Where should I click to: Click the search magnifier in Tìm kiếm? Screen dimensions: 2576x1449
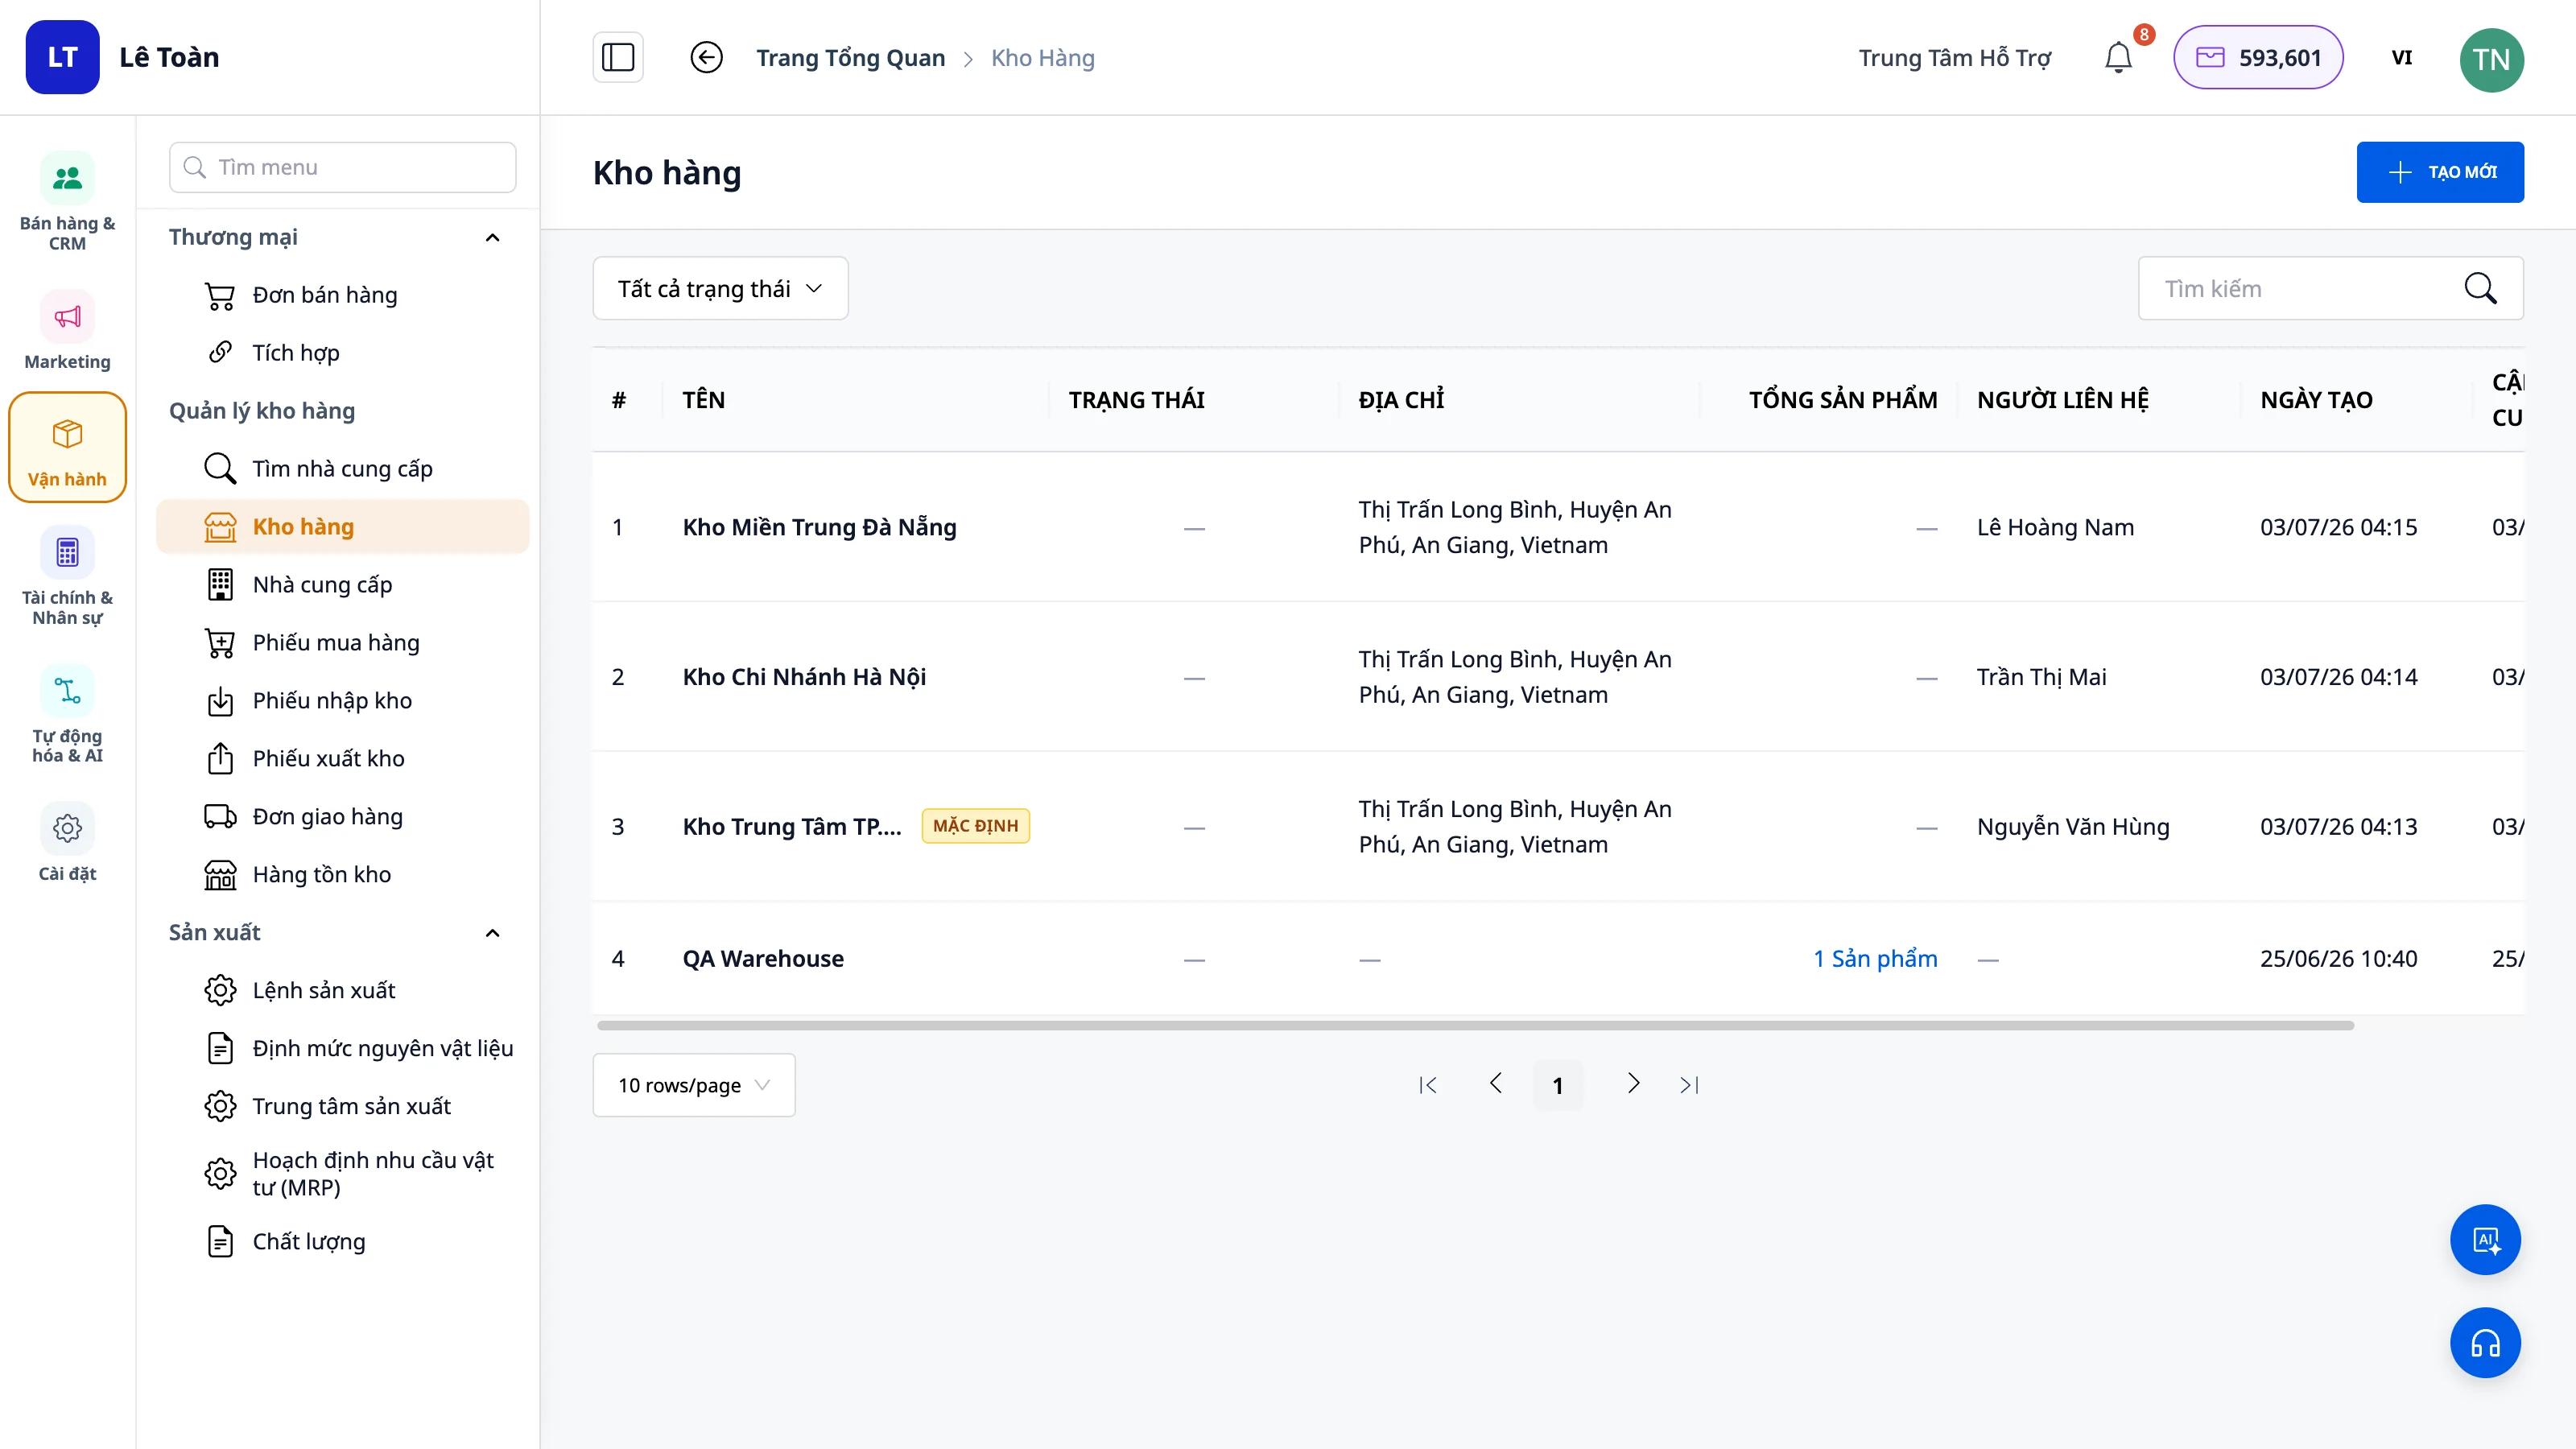click(x=2480, y=288)
